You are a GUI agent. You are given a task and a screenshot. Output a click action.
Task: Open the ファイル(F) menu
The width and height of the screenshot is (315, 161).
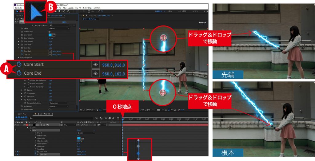pyautogui.click(x=18, y=8)
